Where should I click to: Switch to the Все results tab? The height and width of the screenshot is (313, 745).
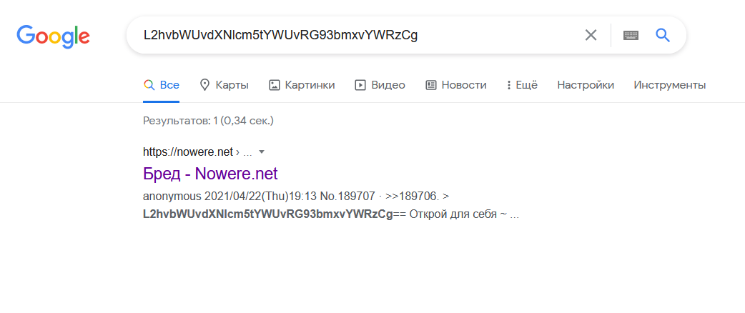(162, 85)
